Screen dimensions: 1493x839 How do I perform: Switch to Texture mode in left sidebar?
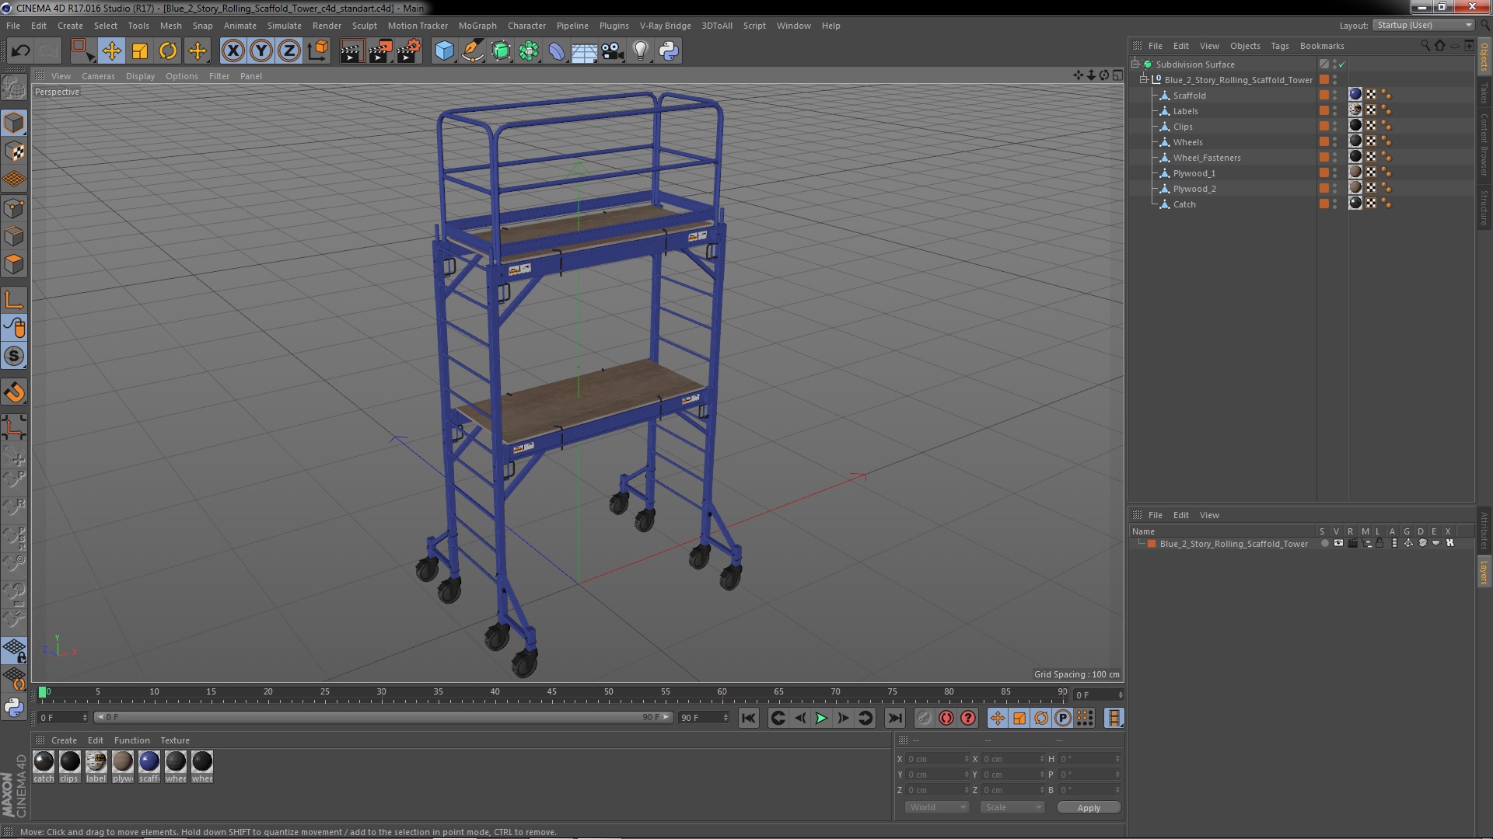[14, 151]
